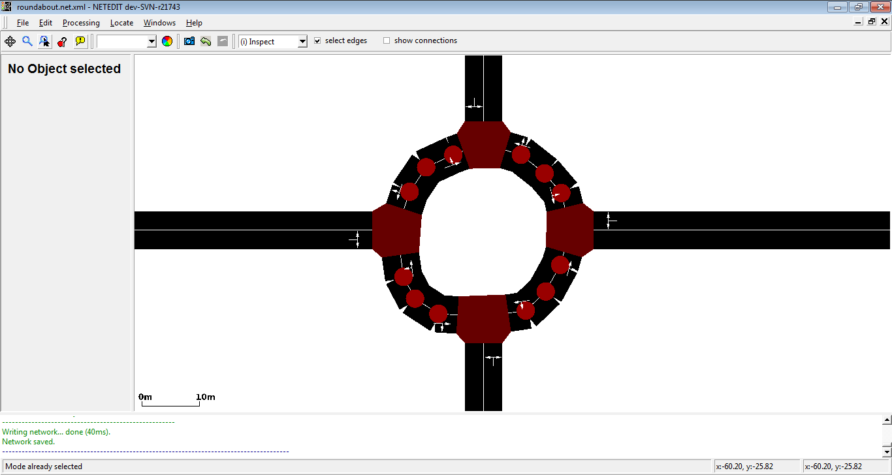Click the red question mark tool icon
Screen dimensions: 892x475
[62, 41]
